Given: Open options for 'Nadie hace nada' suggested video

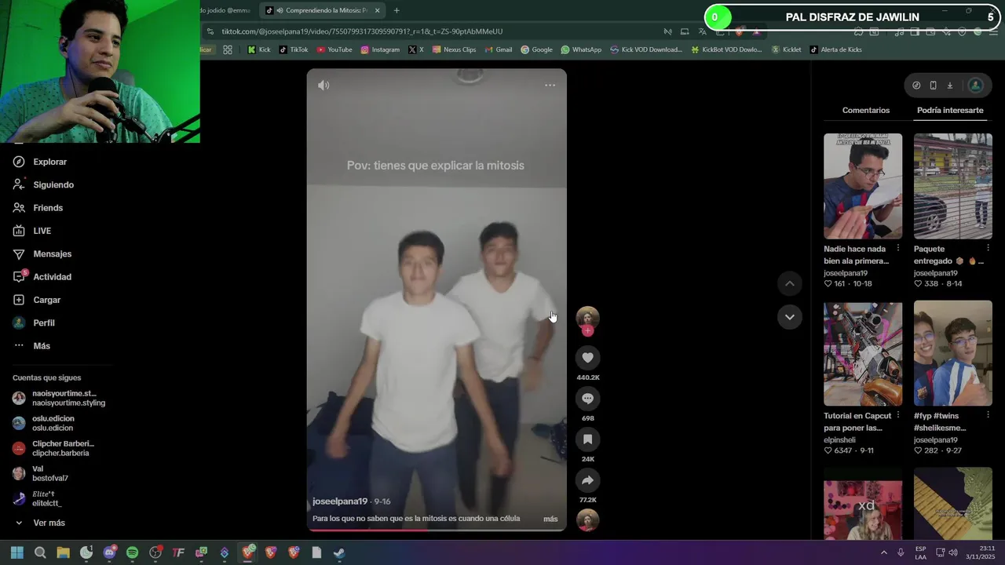Looking at the screenshot, I should (x=897, y=249).
